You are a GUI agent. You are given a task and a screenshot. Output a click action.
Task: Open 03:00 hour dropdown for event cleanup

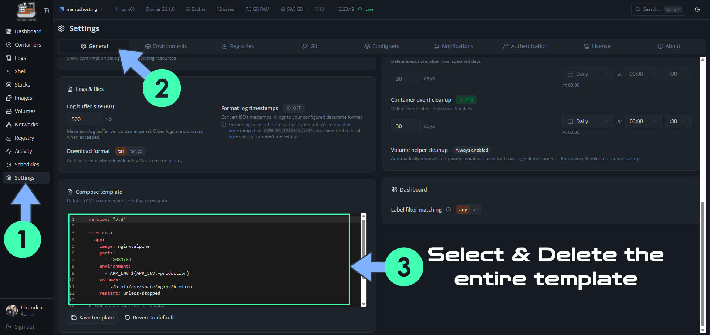coord(643,121)
